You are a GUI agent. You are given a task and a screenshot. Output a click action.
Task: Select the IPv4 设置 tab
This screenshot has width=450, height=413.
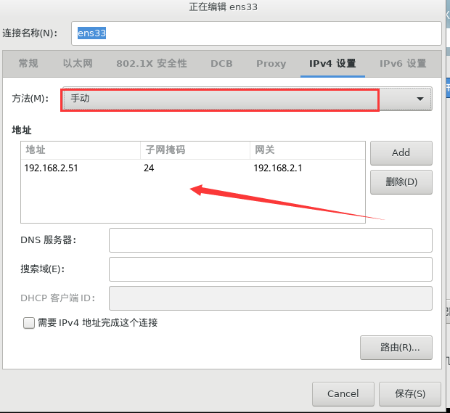332,63
